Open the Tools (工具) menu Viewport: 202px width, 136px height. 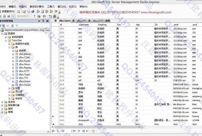(51, 7)
